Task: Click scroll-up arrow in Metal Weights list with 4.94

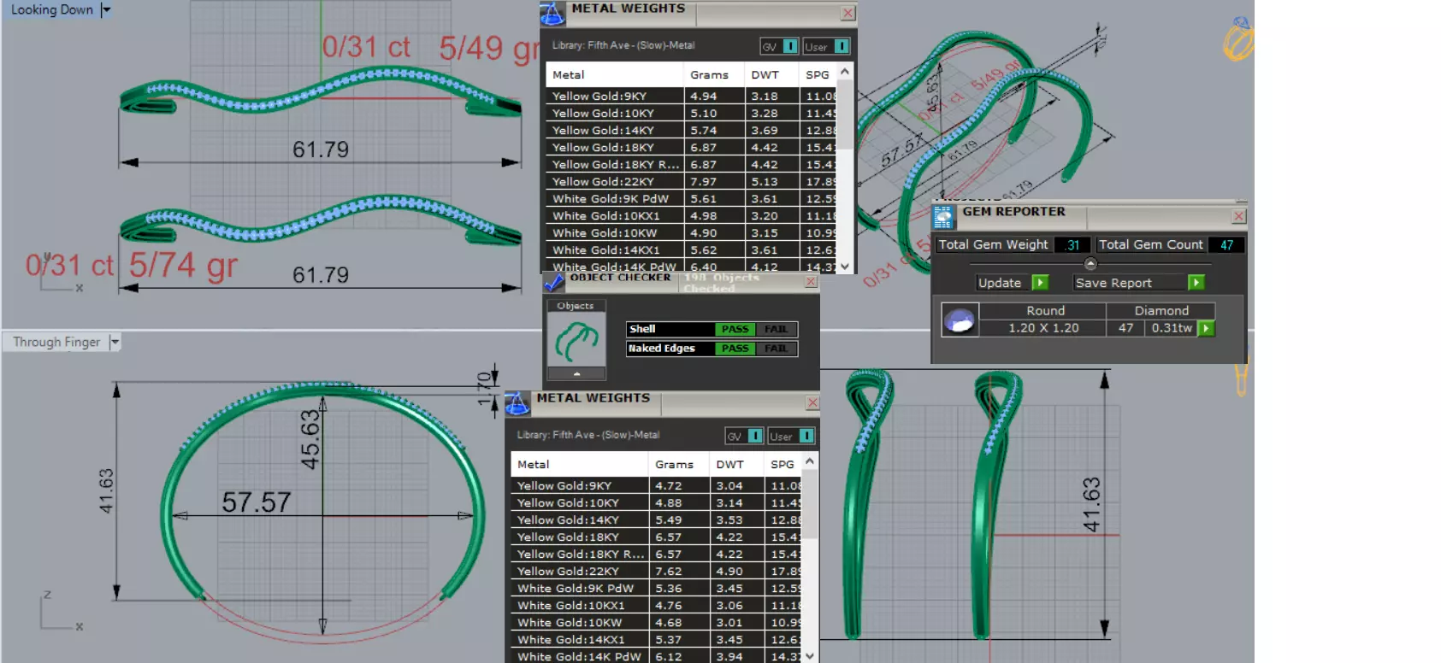Action: coord(845,72)
